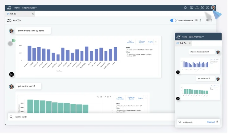
Task: Open the tools settings icon in header
Action: 202,8
